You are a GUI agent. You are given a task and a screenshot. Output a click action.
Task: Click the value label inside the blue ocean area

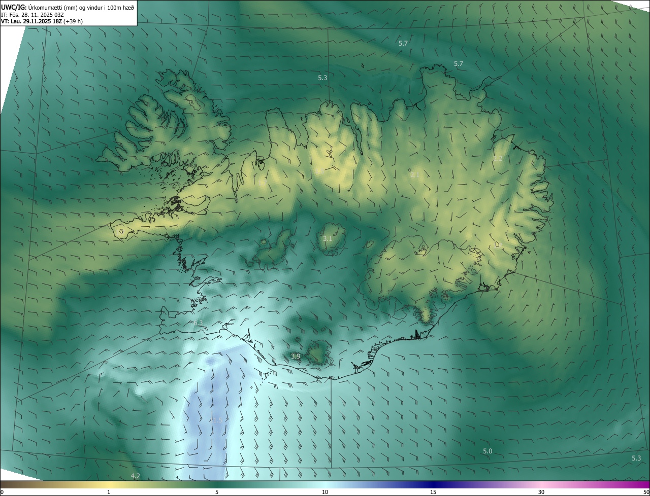point(217,420)
